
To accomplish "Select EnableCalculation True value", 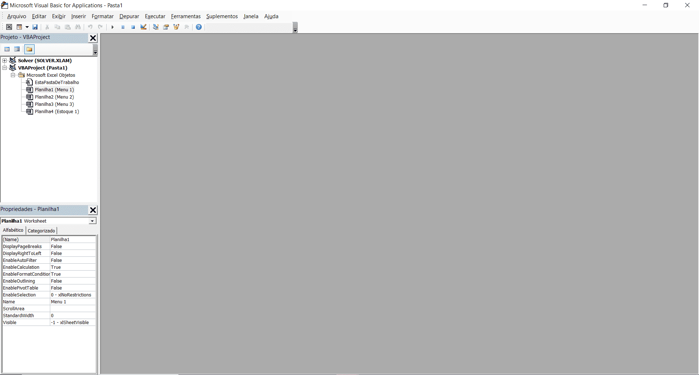I will click(73, 267).
